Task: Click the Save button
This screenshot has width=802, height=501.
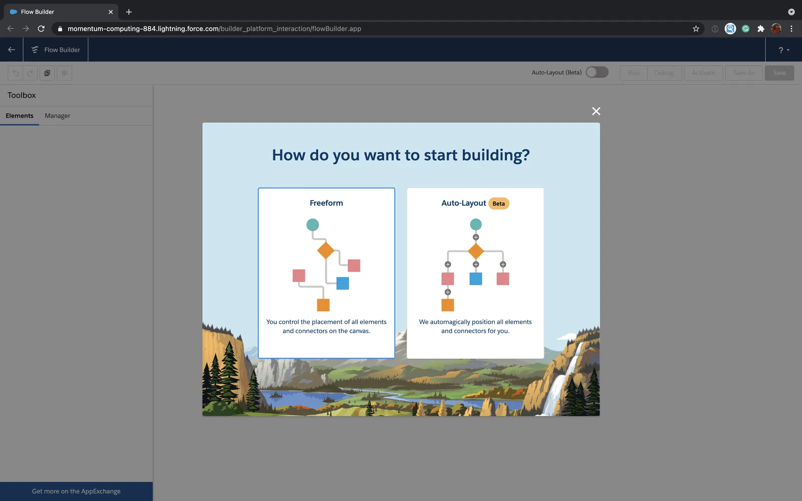Action: pyautogui.click(x=779, y=73)
